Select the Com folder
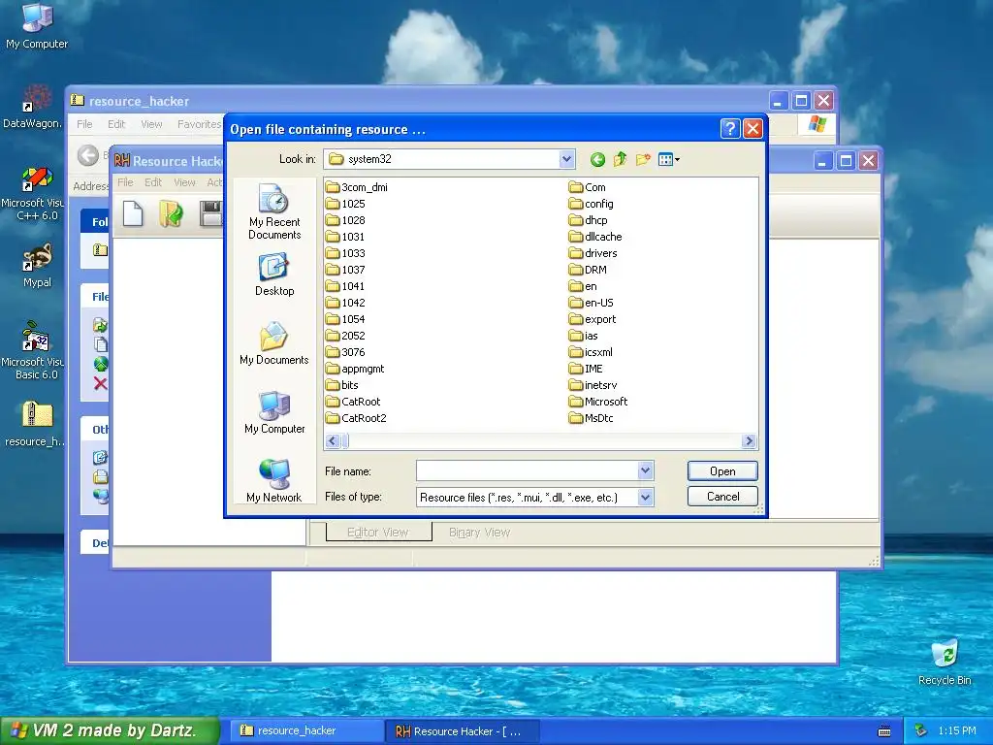This screenshot has height=745, width=993. [588, 187]
